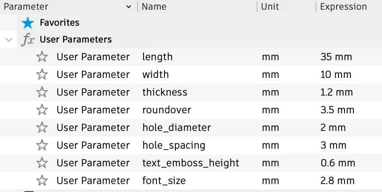The height and width of the screenshot is (192, 382).
Task: Select the Favorites tree row
Action: tap(59, 22)
